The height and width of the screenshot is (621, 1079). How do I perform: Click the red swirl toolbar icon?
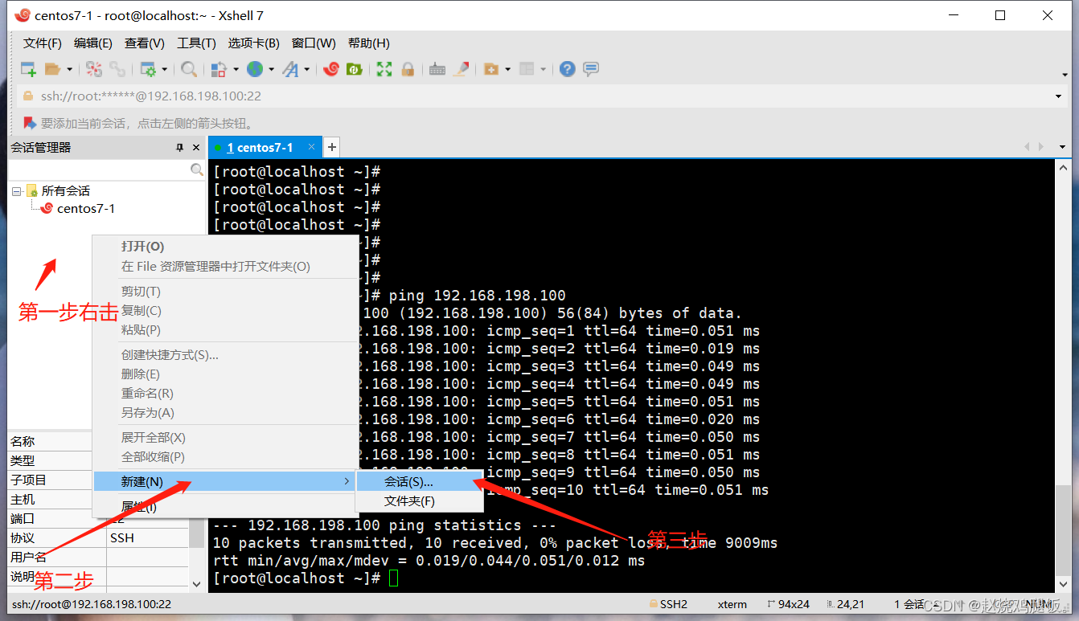click(330, 69)
